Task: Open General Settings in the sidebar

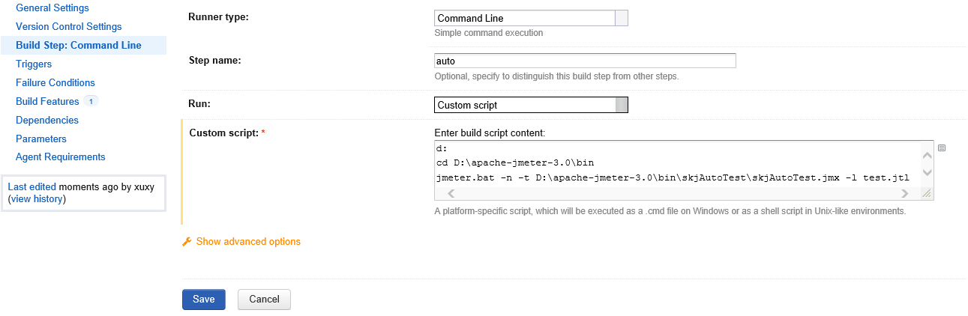Action: coord(52,8)
